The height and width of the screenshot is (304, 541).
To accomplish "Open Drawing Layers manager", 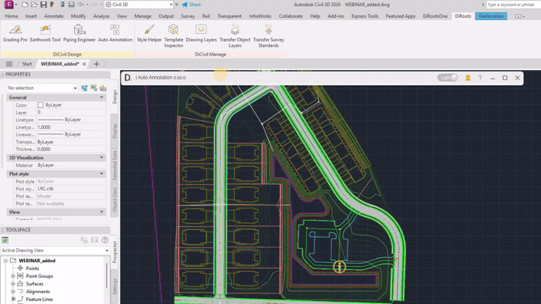I will tap(201, 33).
